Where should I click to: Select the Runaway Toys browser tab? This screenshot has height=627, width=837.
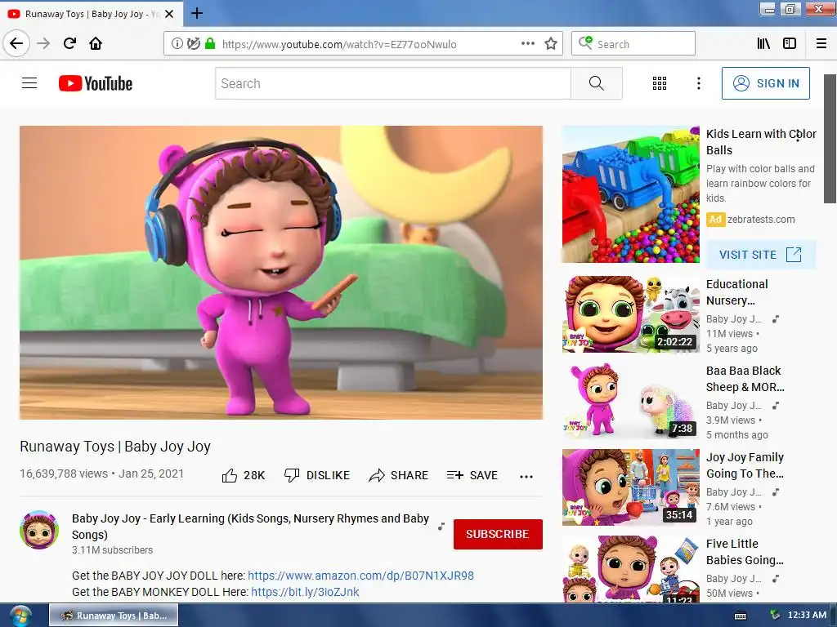click(x=91, y=14)
